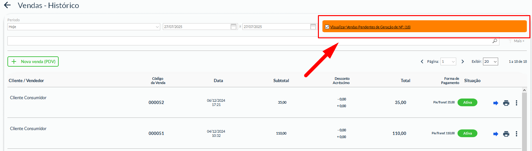Go to the previous page of results

(422, 61)
